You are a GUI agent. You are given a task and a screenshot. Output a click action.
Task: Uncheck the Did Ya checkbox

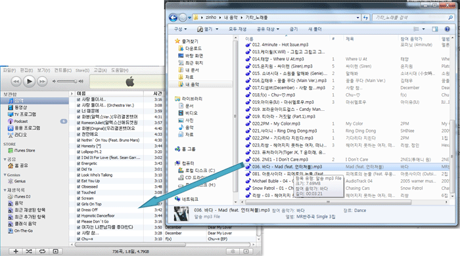(79, 169)
